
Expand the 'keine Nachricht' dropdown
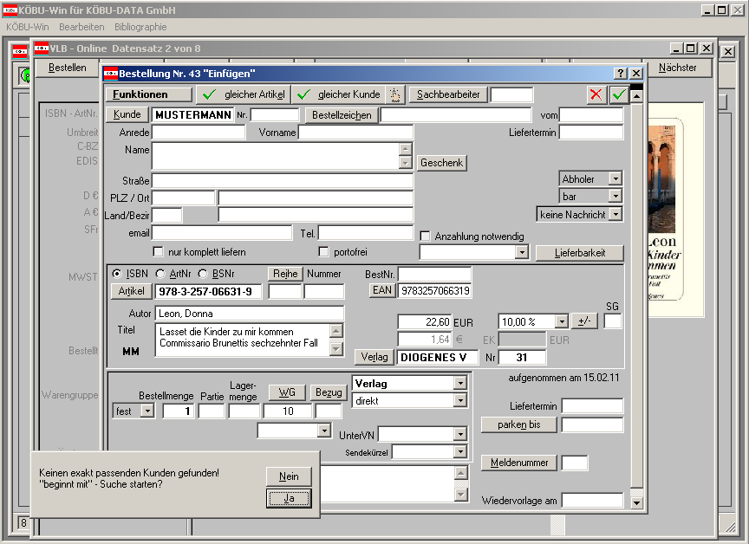pos(615,214)
